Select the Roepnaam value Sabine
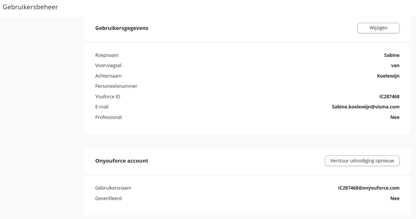This screenshot has height=219, width=416. (391, 55)
